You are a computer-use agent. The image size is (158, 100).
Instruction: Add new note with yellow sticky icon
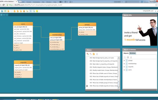[x=37, y=11]
